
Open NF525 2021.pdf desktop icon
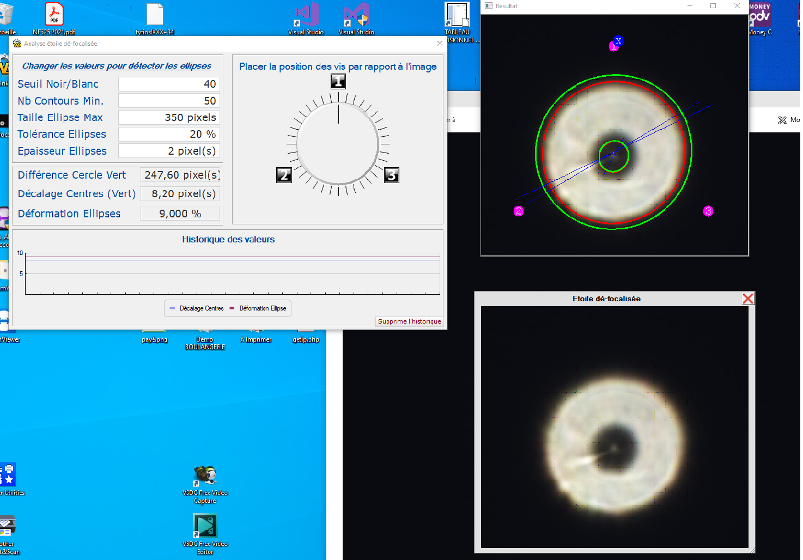54,19
